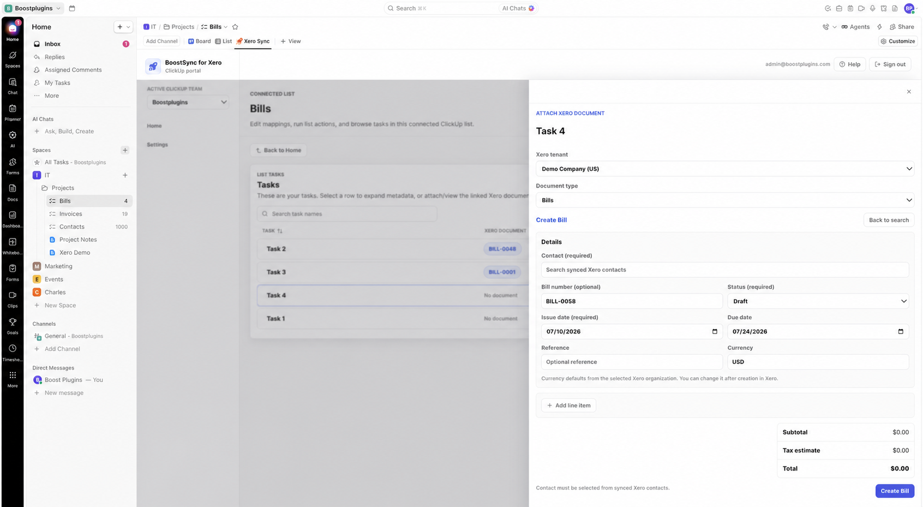923x507 pixels.
Task: Add a new View tab
Action: pyautogui.click(x=291, y=41)
